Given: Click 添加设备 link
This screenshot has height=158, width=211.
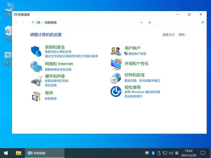Looking at the screenshot, I should [51, 85].
